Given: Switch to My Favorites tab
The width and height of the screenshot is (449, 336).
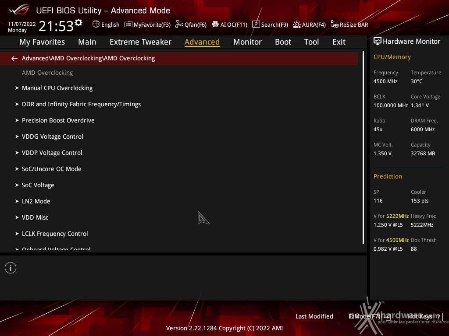Looking at the screenshot, I should (42, 42).
